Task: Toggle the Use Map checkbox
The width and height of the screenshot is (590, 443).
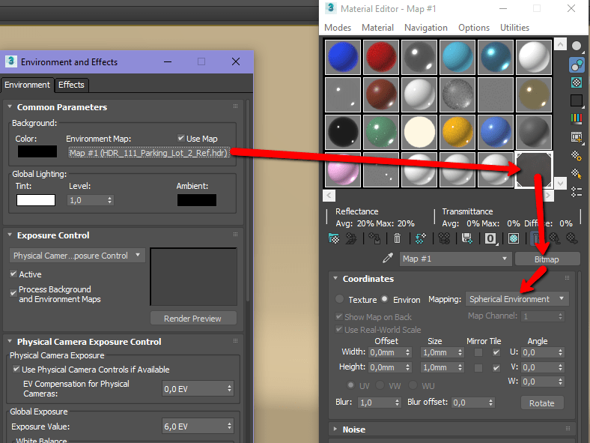Action: [x=181, y=139]
